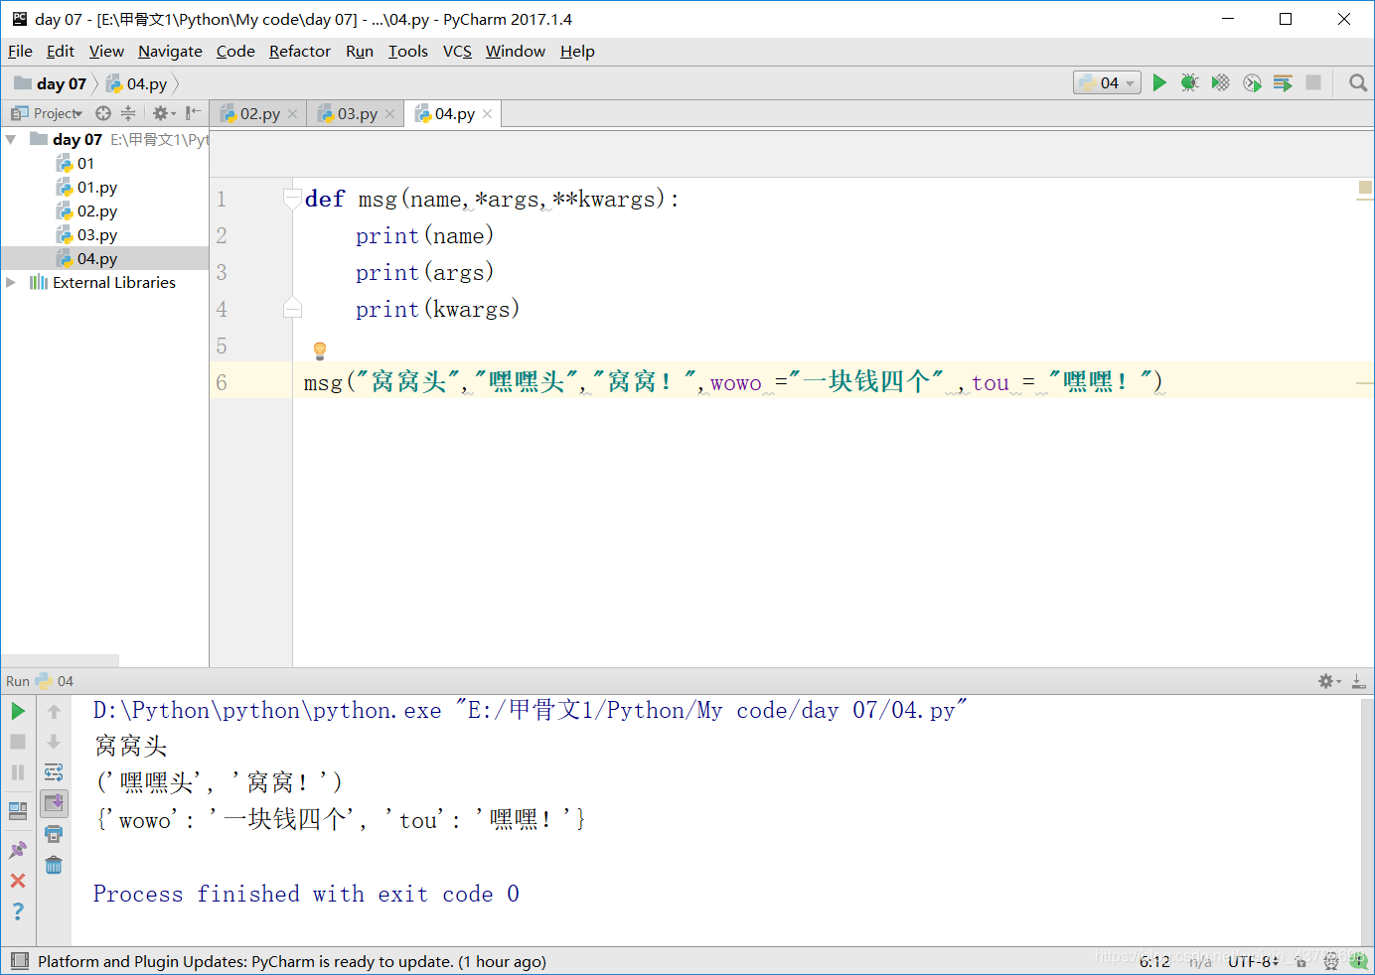This screenshot has height=975, width=1375.
Task: Close the 03.py tab
Action: click(x=390, y=114)
